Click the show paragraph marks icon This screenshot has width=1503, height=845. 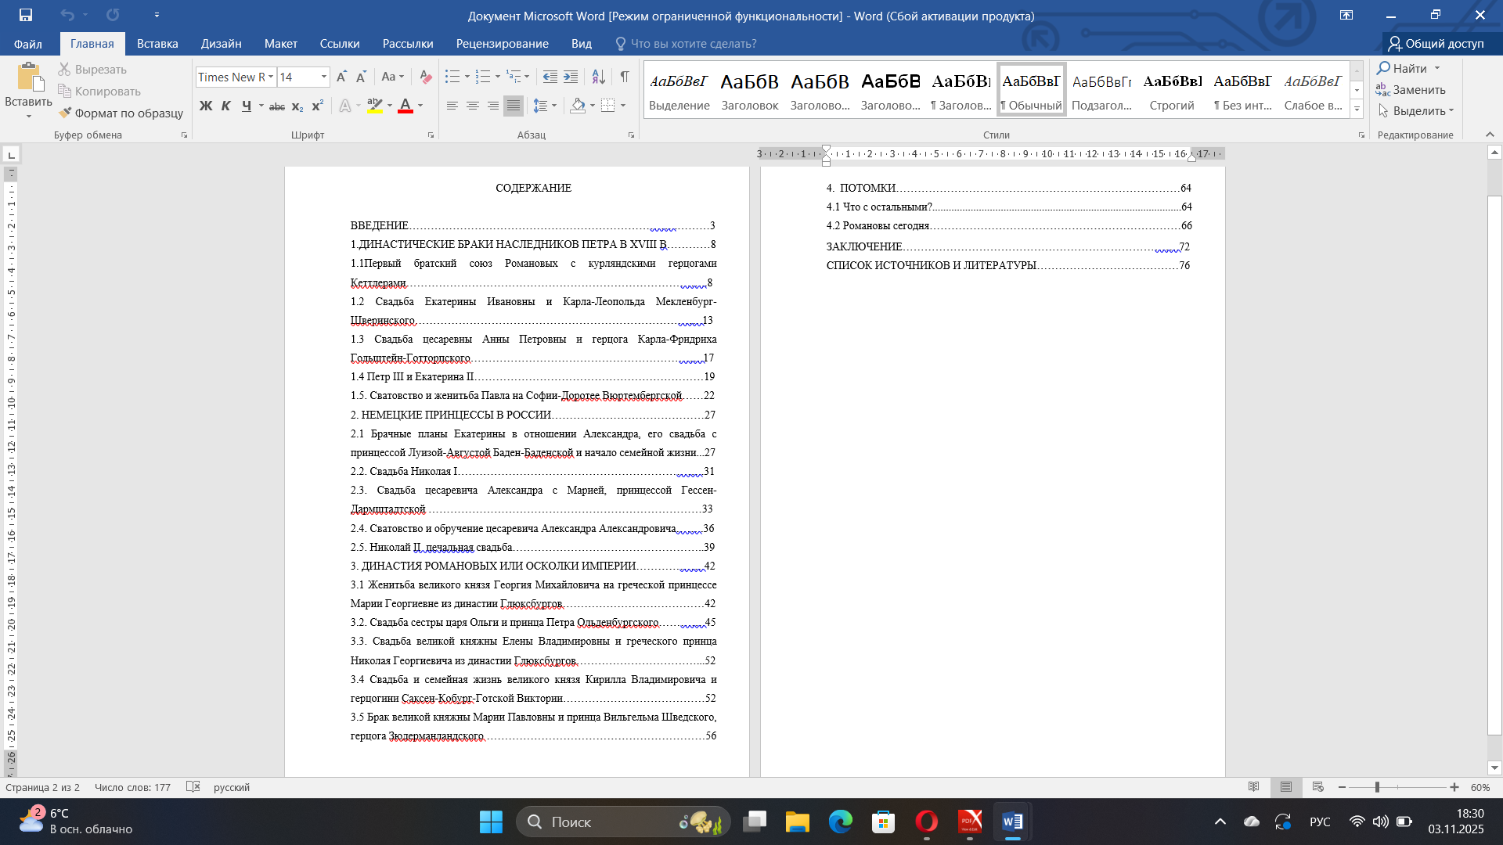pos(625,77)
